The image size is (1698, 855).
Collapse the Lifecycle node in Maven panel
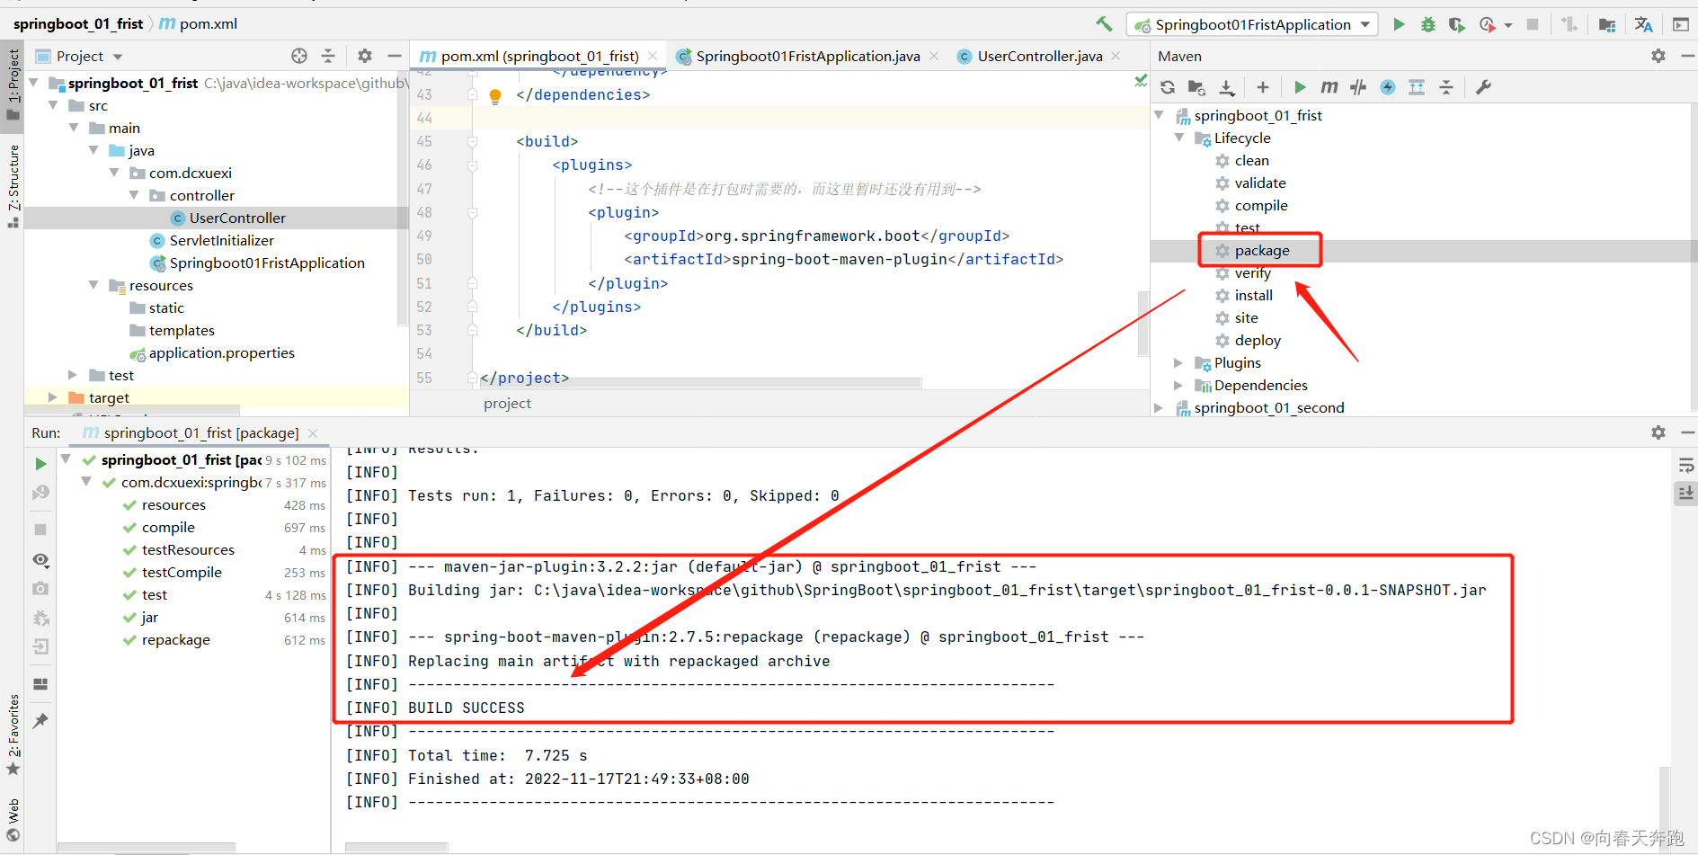pyautogui.click(x=1178, y=138)
